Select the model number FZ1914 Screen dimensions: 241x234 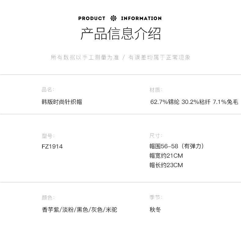click(52, 147)
